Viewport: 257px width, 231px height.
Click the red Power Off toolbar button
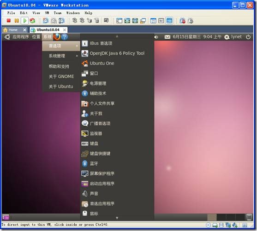click(x=9, y=21)
